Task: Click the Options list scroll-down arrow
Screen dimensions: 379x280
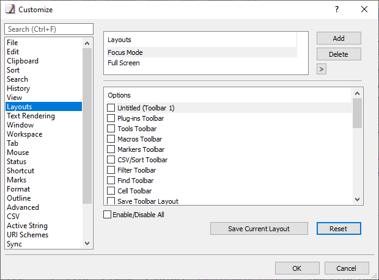Action: 357,199
